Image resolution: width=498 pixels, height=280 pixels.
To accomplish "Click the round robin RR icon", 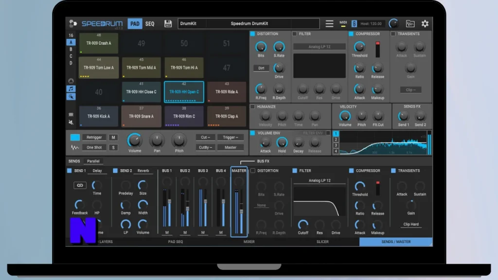I will [x=71, y=115].
